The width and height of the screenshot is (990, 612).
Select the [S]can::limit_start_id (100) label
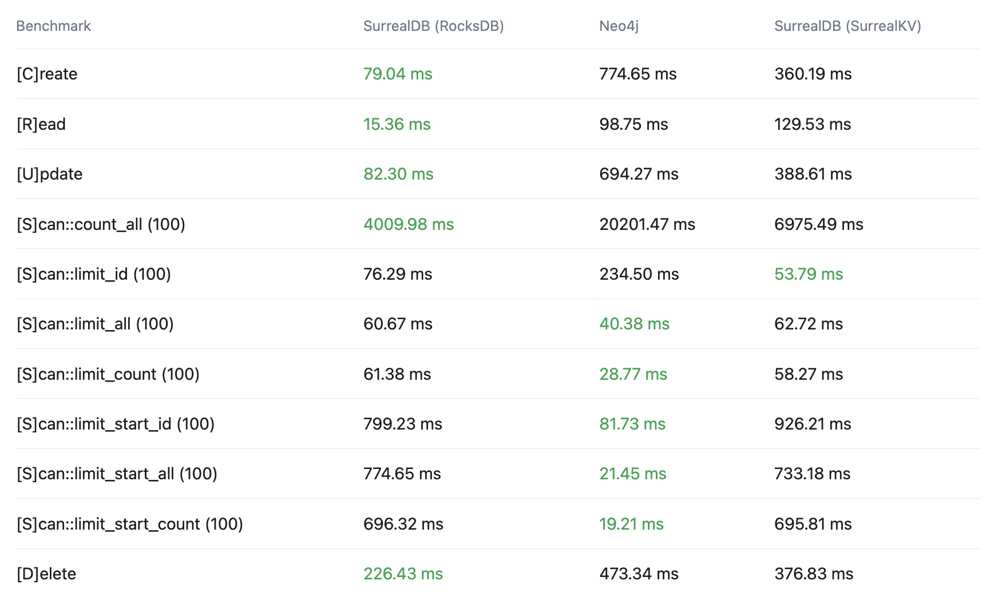[x=116, y=424]
